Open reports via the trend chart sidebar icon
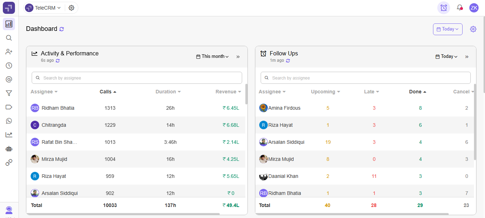Viewport: 485px width, 218px height. (9, 135)
